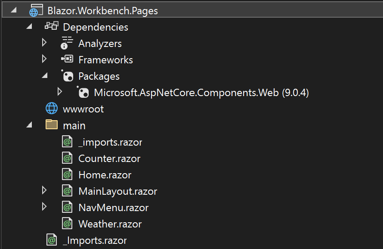Click the razor icon beside _imports.razor in main

(67, 142)
